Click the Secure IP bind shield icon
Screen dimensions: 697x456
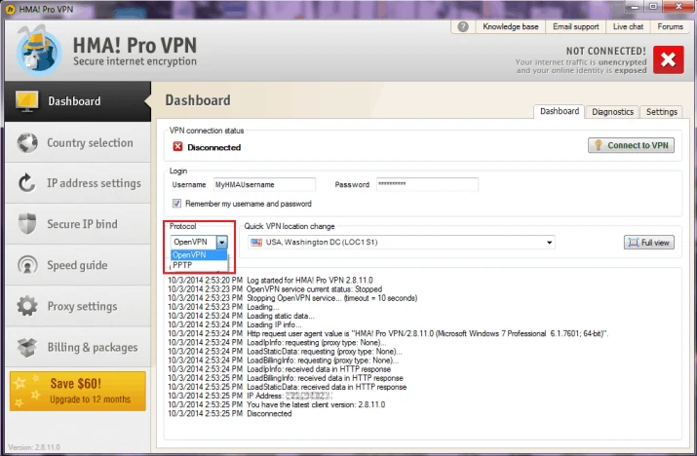coord(27,223)
